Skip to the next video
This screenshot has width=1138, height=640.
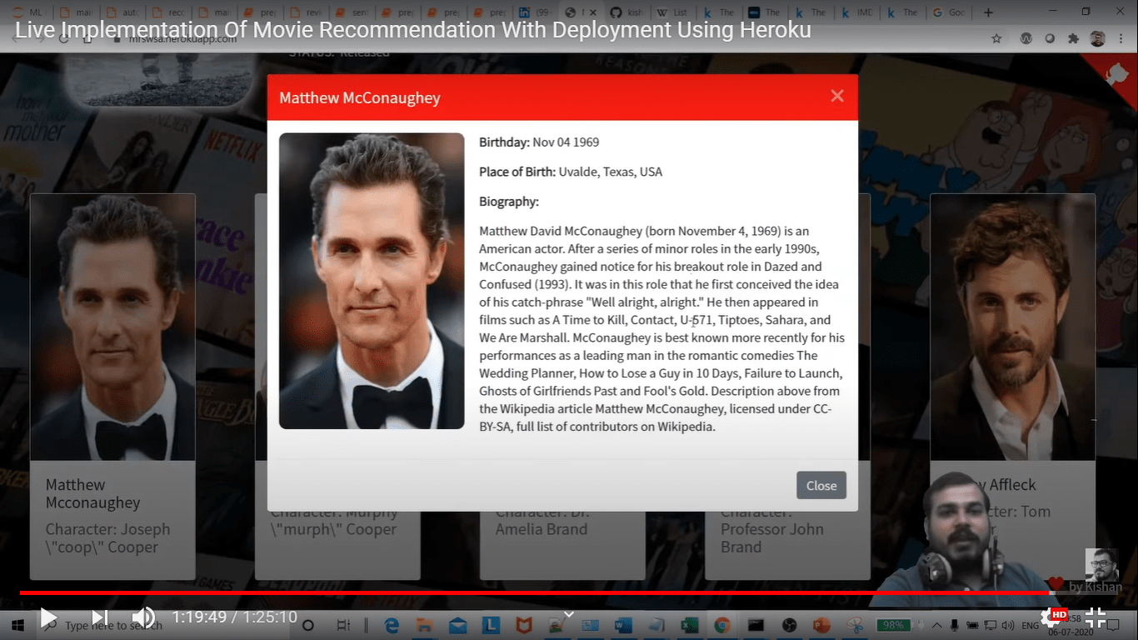pyautogui.click(x=99, y=617)
